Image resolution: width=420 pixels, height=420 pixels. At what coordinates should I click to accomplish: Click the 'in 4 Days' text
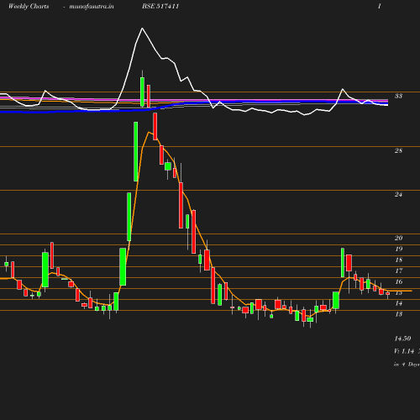[407, 365]
